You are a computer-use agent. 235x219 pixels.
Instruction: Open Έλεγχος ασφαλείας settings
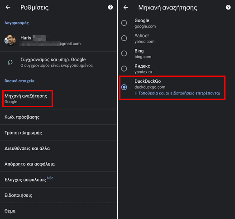click(x=58, y=180)
